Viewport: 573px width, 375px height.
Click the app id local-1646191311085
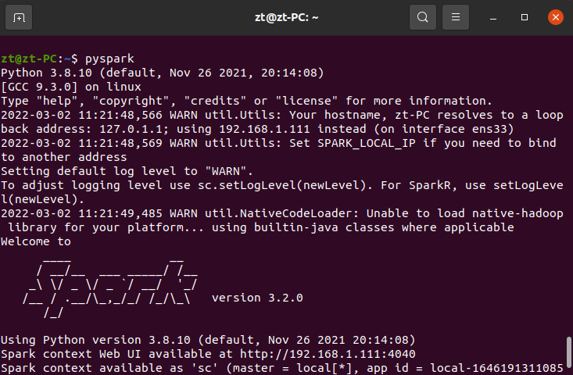[x=496, y=368]
